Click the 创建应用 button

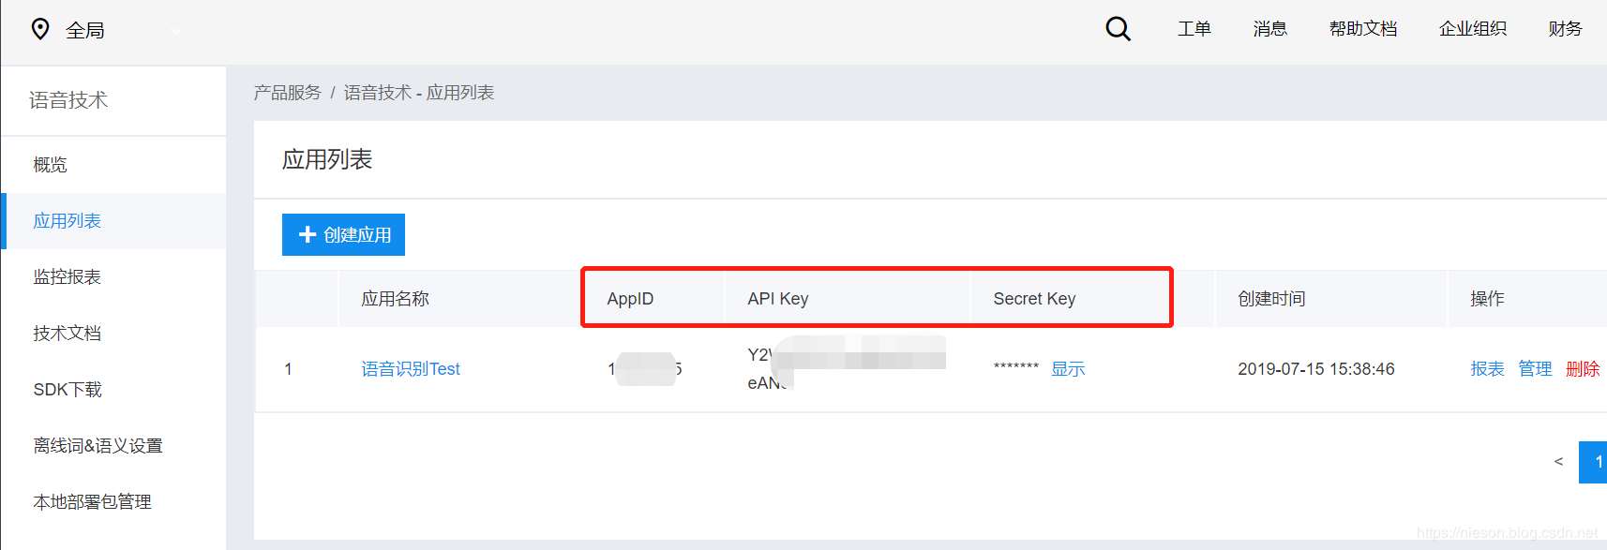343,234
